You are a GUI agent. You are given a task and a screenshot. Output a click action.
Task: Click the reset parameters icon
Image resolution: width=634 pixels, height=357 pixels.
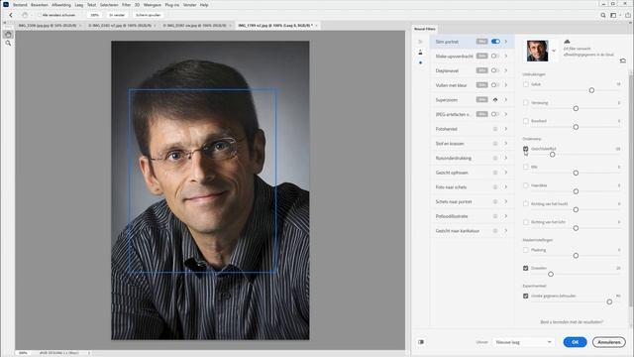[x=623, y=60]
